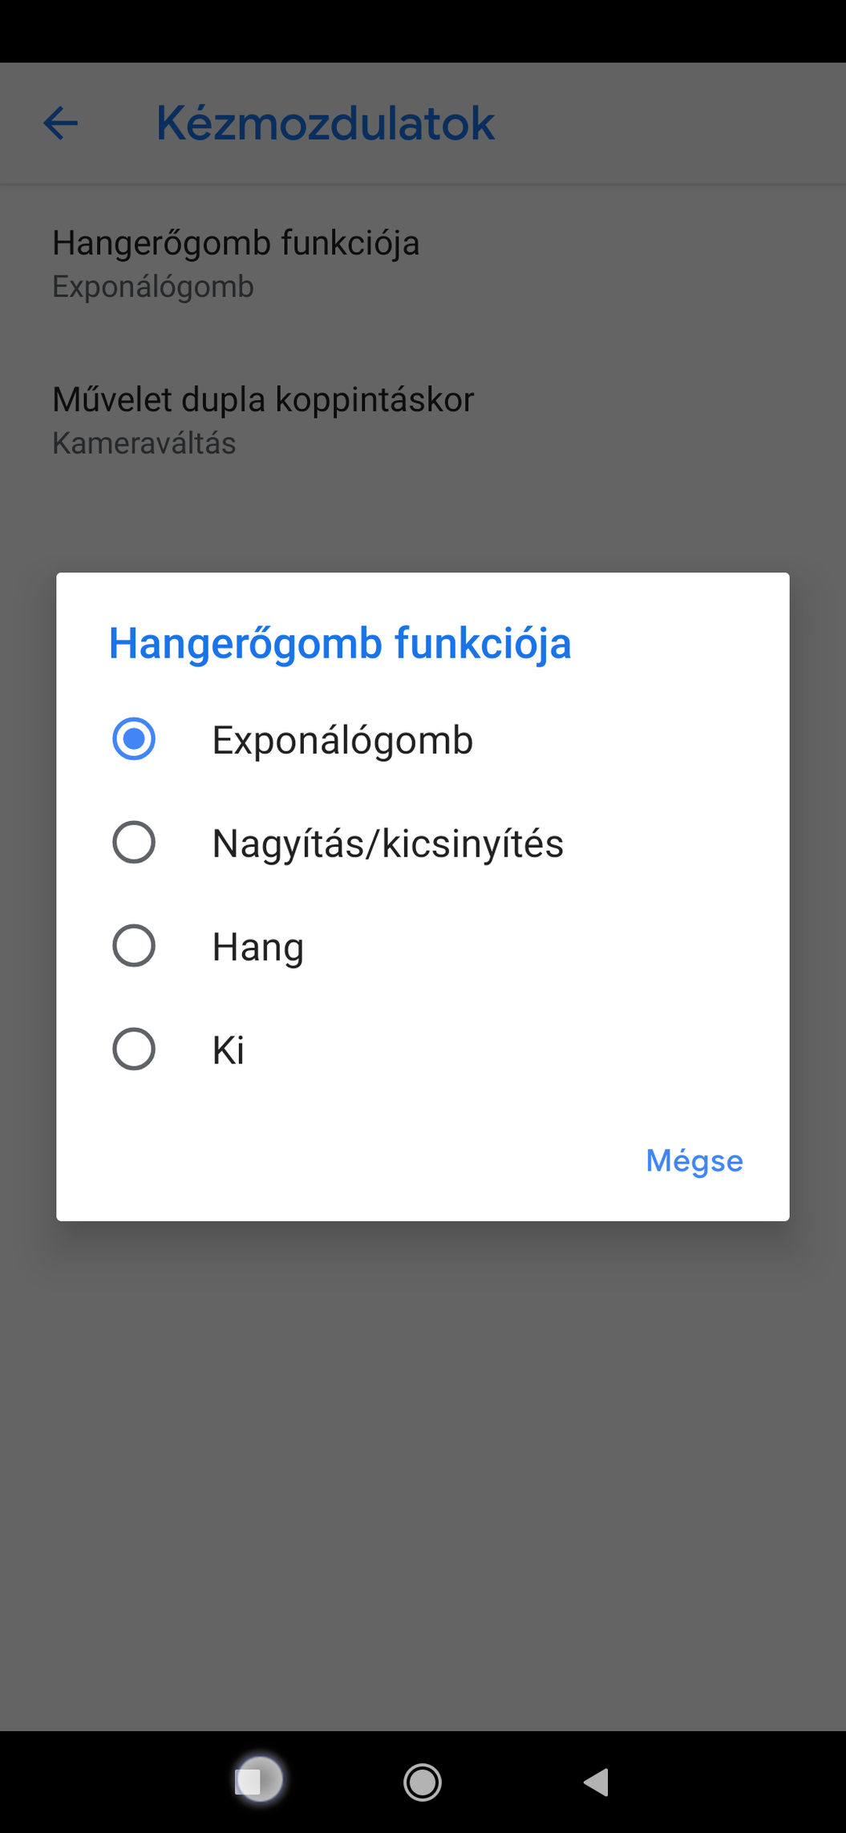This screenshot has width=846, height=1833.
Task: Click the gray Exponálógomb subtitle behind the dialog
Action: pos(153,287)
